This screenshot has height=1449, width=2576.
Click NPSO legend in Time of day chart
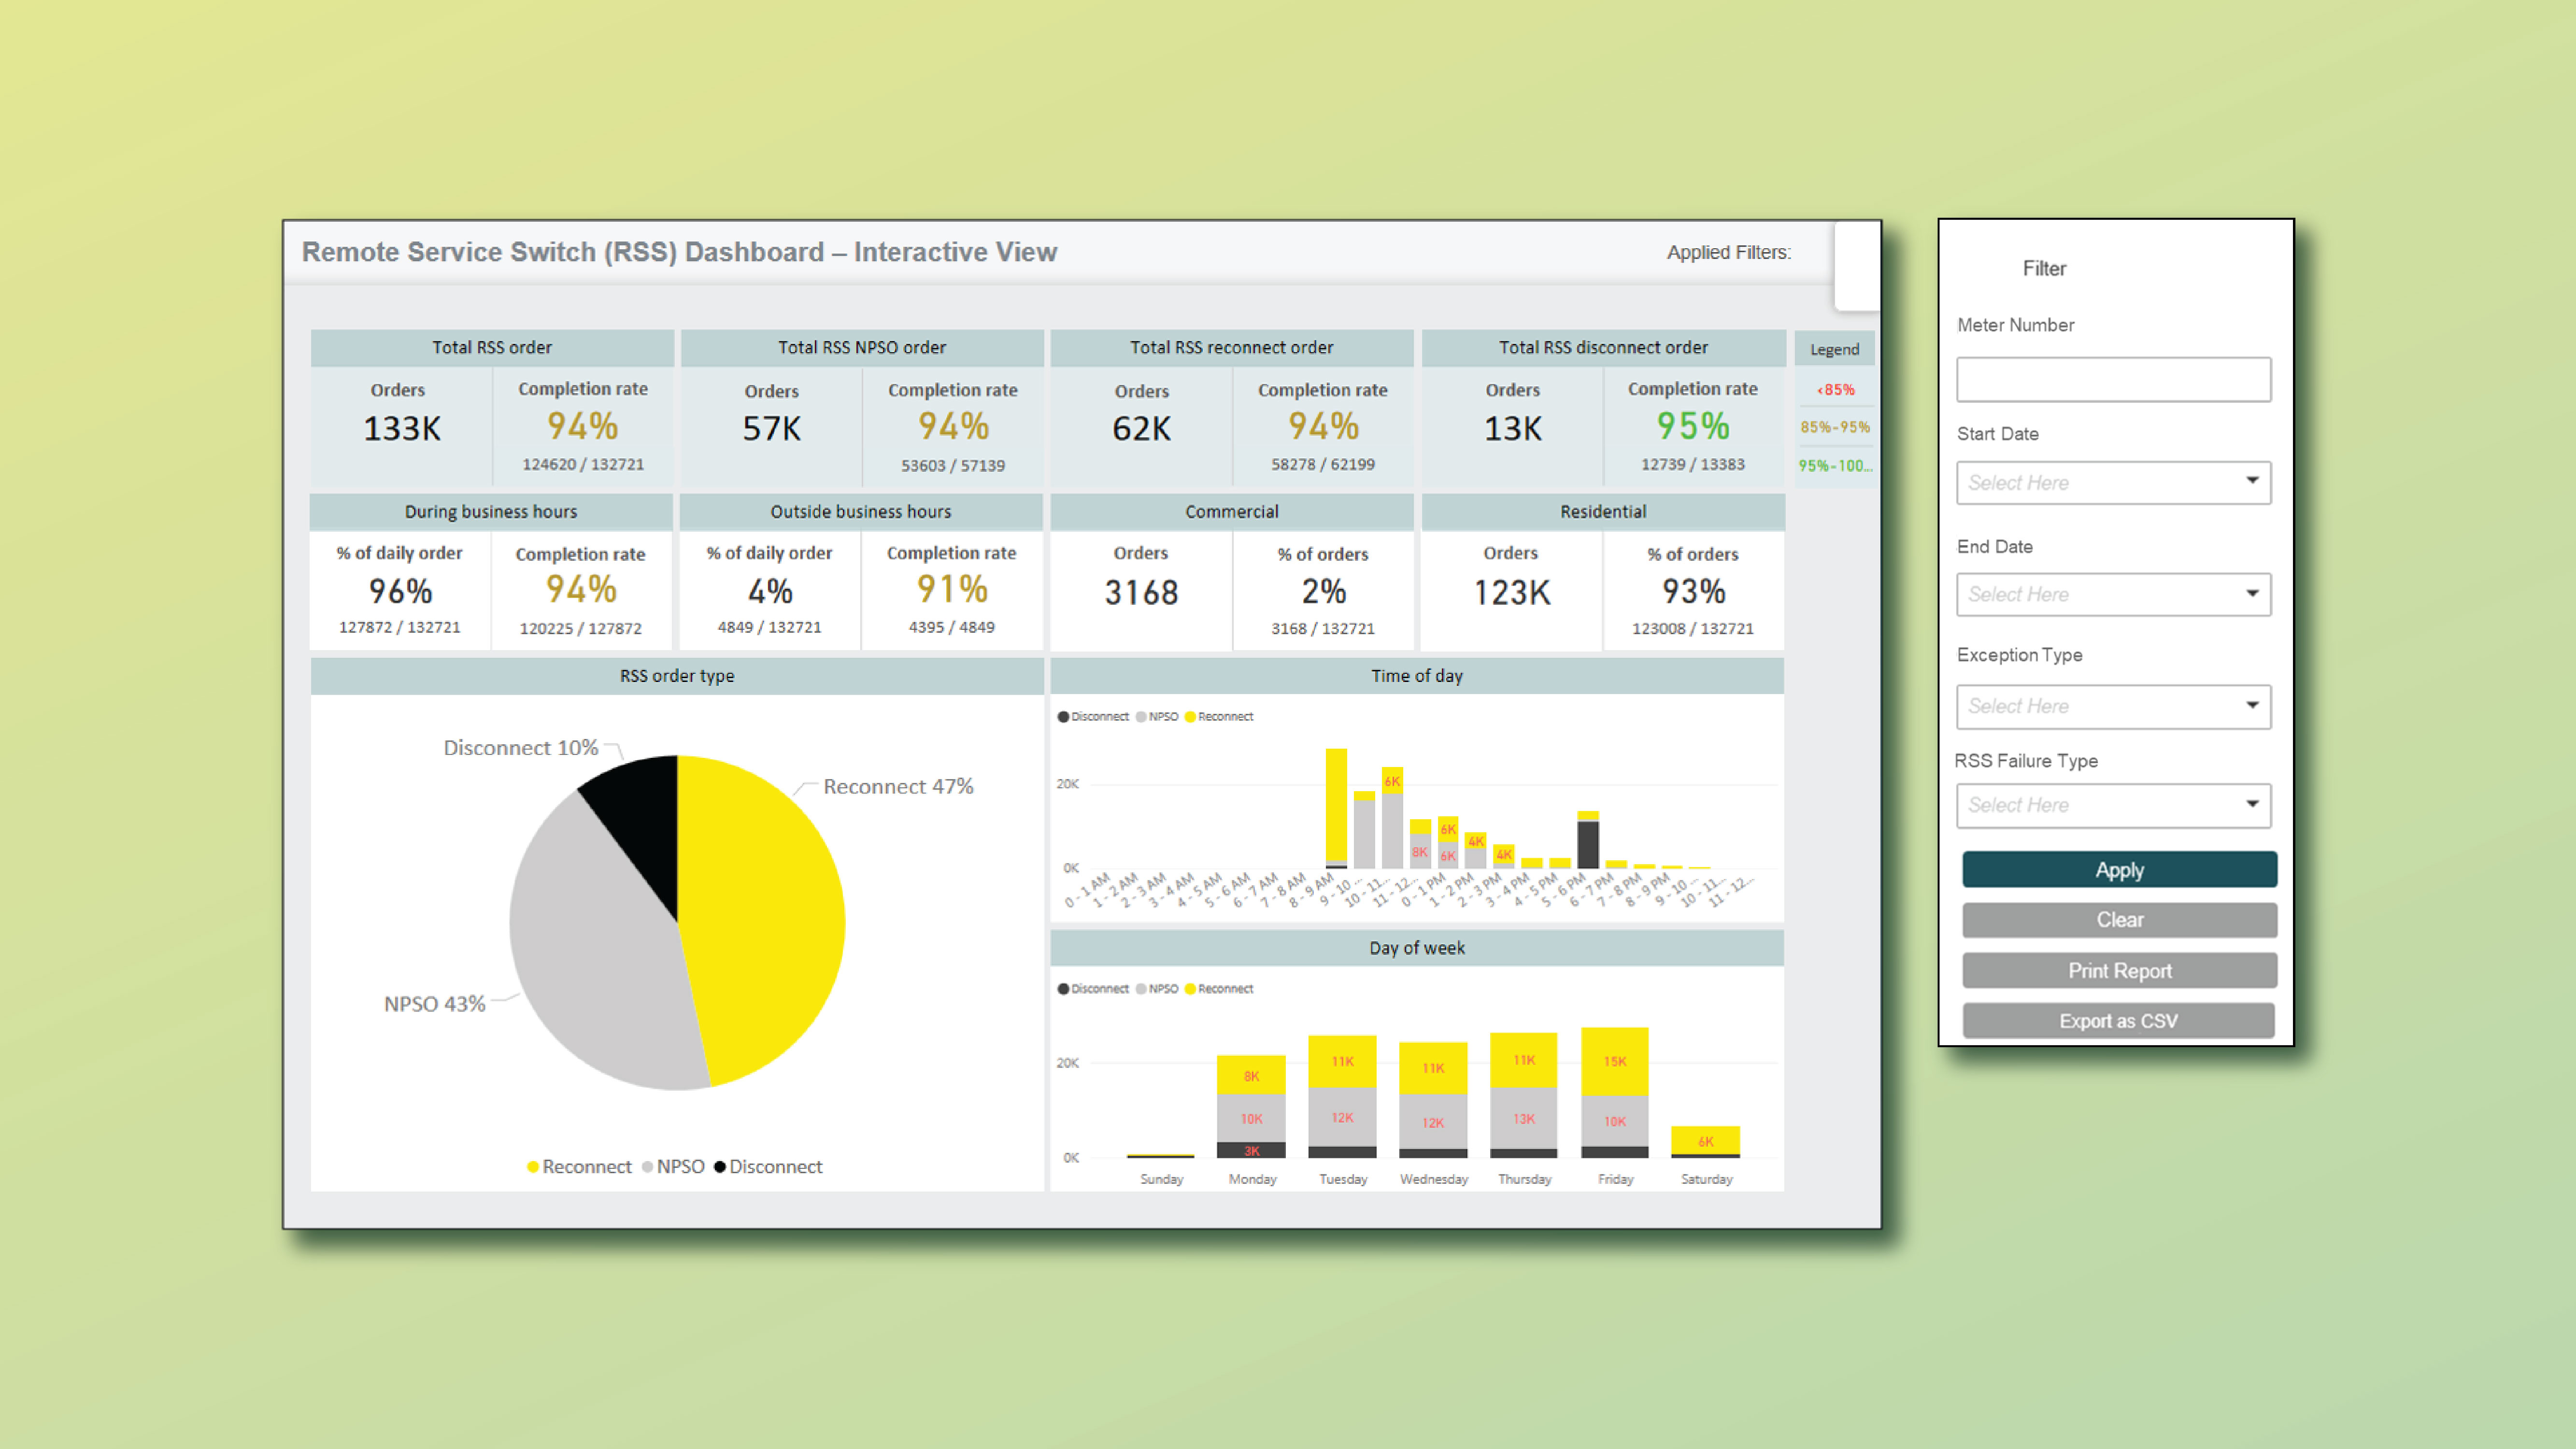tap(1157, 717)
